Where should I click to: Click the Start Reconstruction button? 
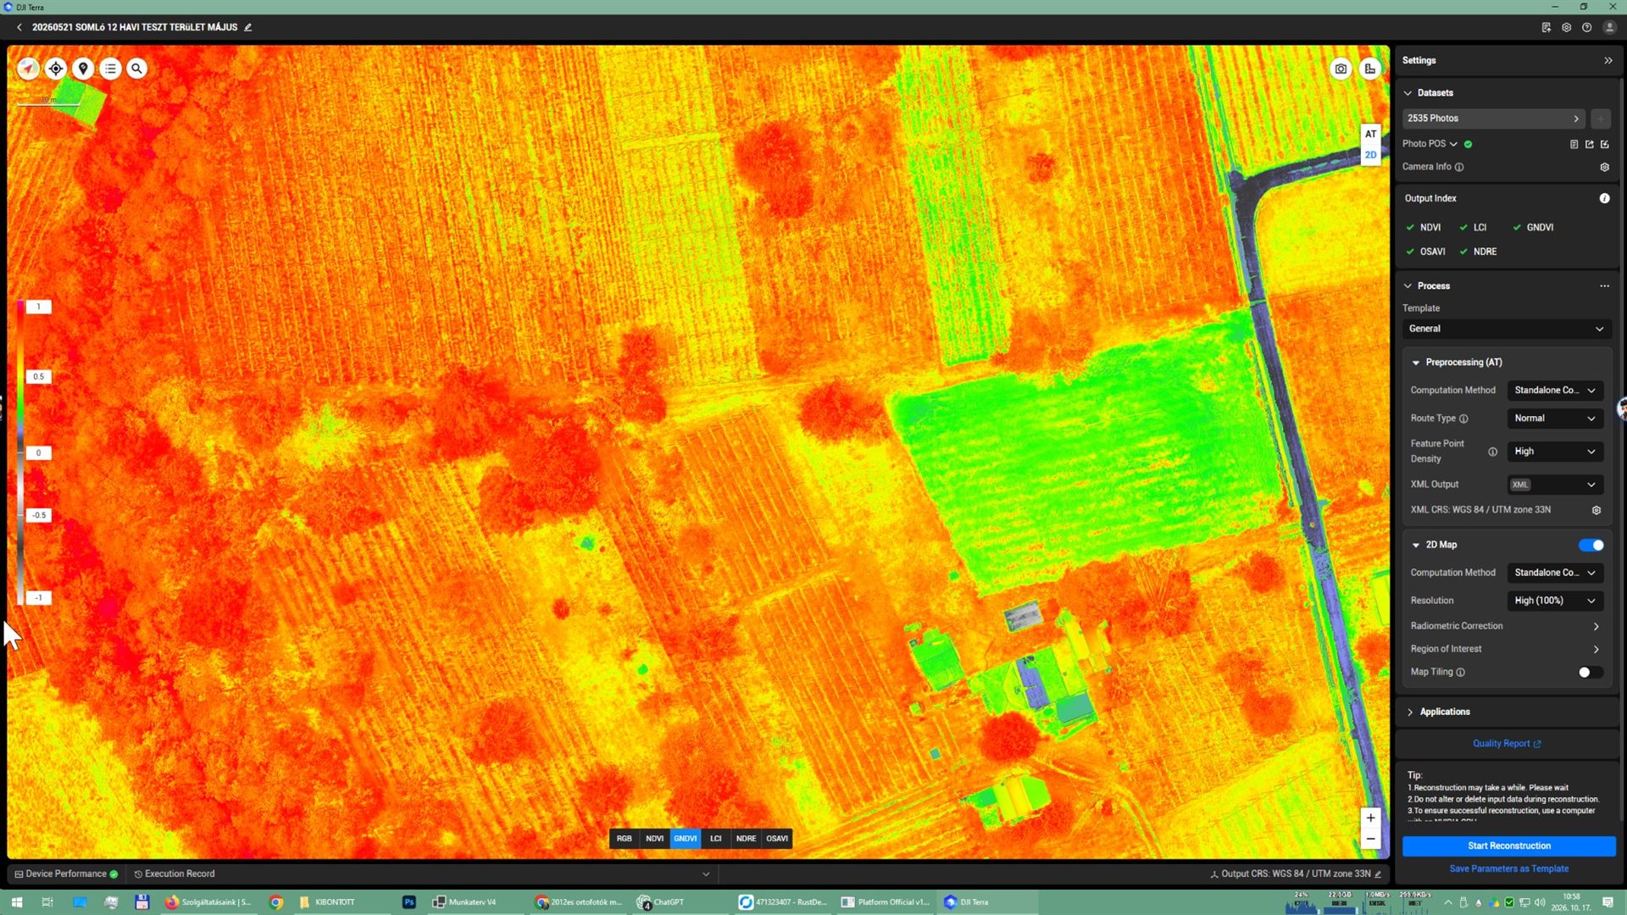tap(1509, 846)
